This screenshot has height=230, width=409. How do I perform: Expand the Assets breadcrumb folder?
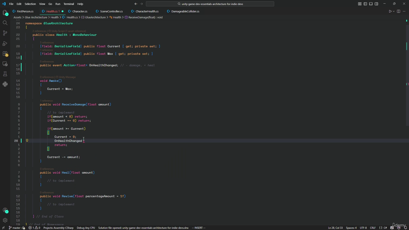17,17
